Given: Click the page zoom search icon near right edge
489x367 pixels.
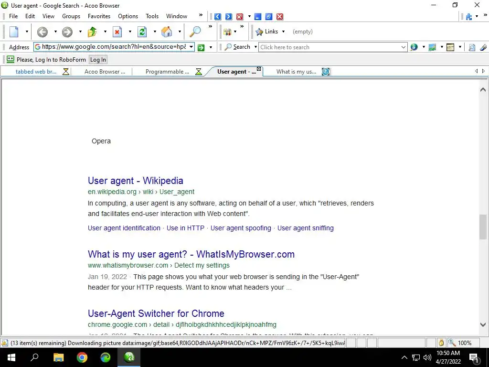Looking at the screenshot, I should coord(472,47).
